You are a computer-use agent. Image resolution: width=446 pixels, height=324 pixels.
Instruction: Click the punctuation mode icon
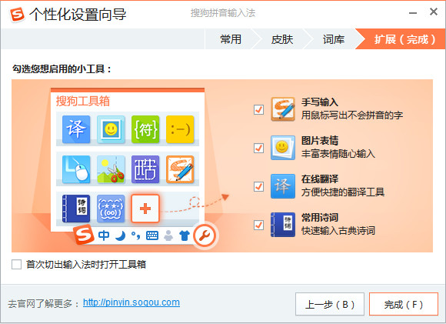tap(136, 235)
